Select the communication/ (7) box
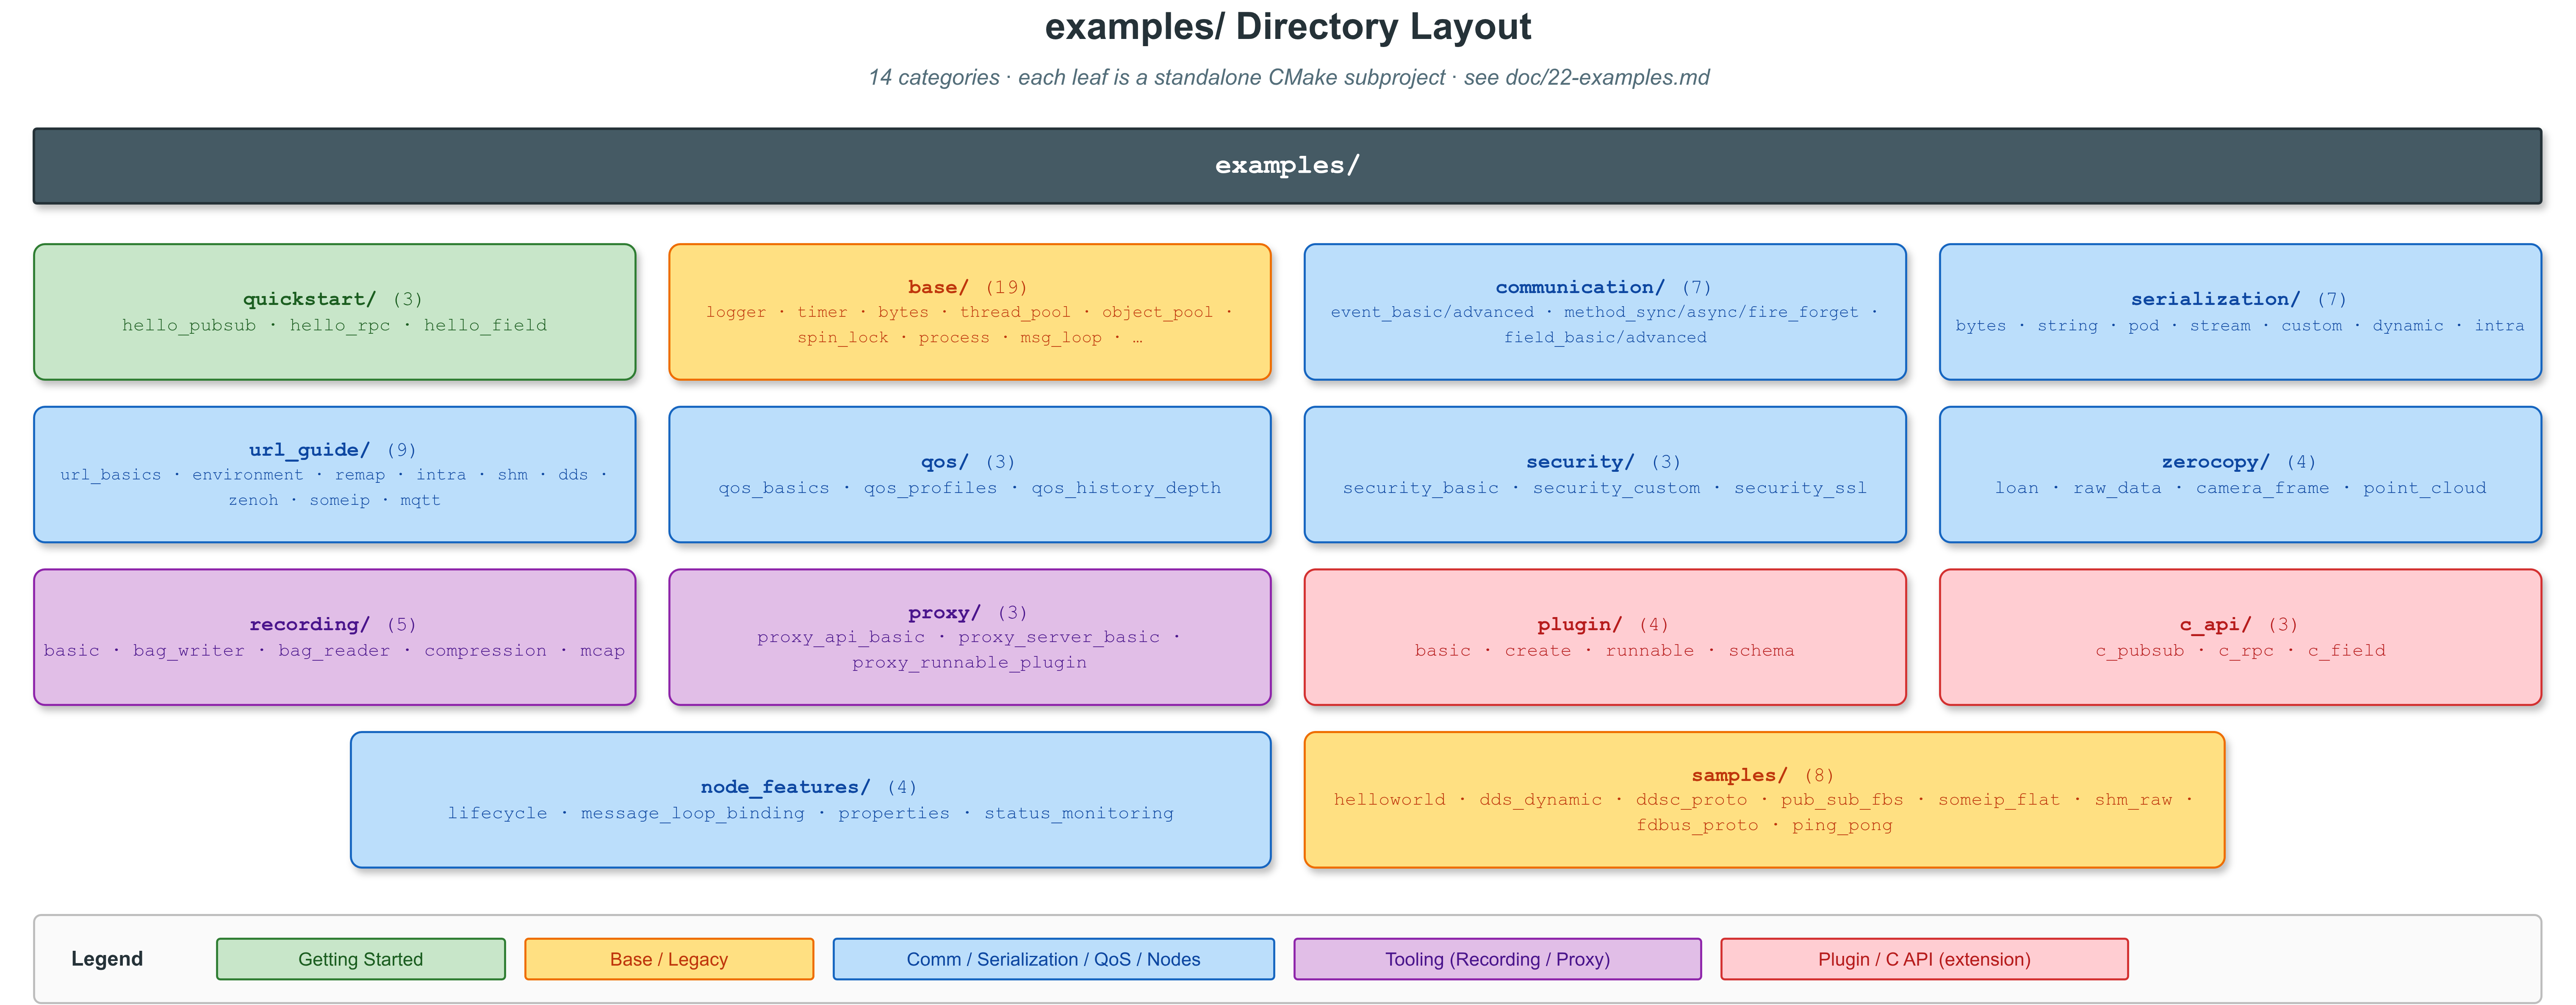2576x1005 pixels. pos(1605,312)
